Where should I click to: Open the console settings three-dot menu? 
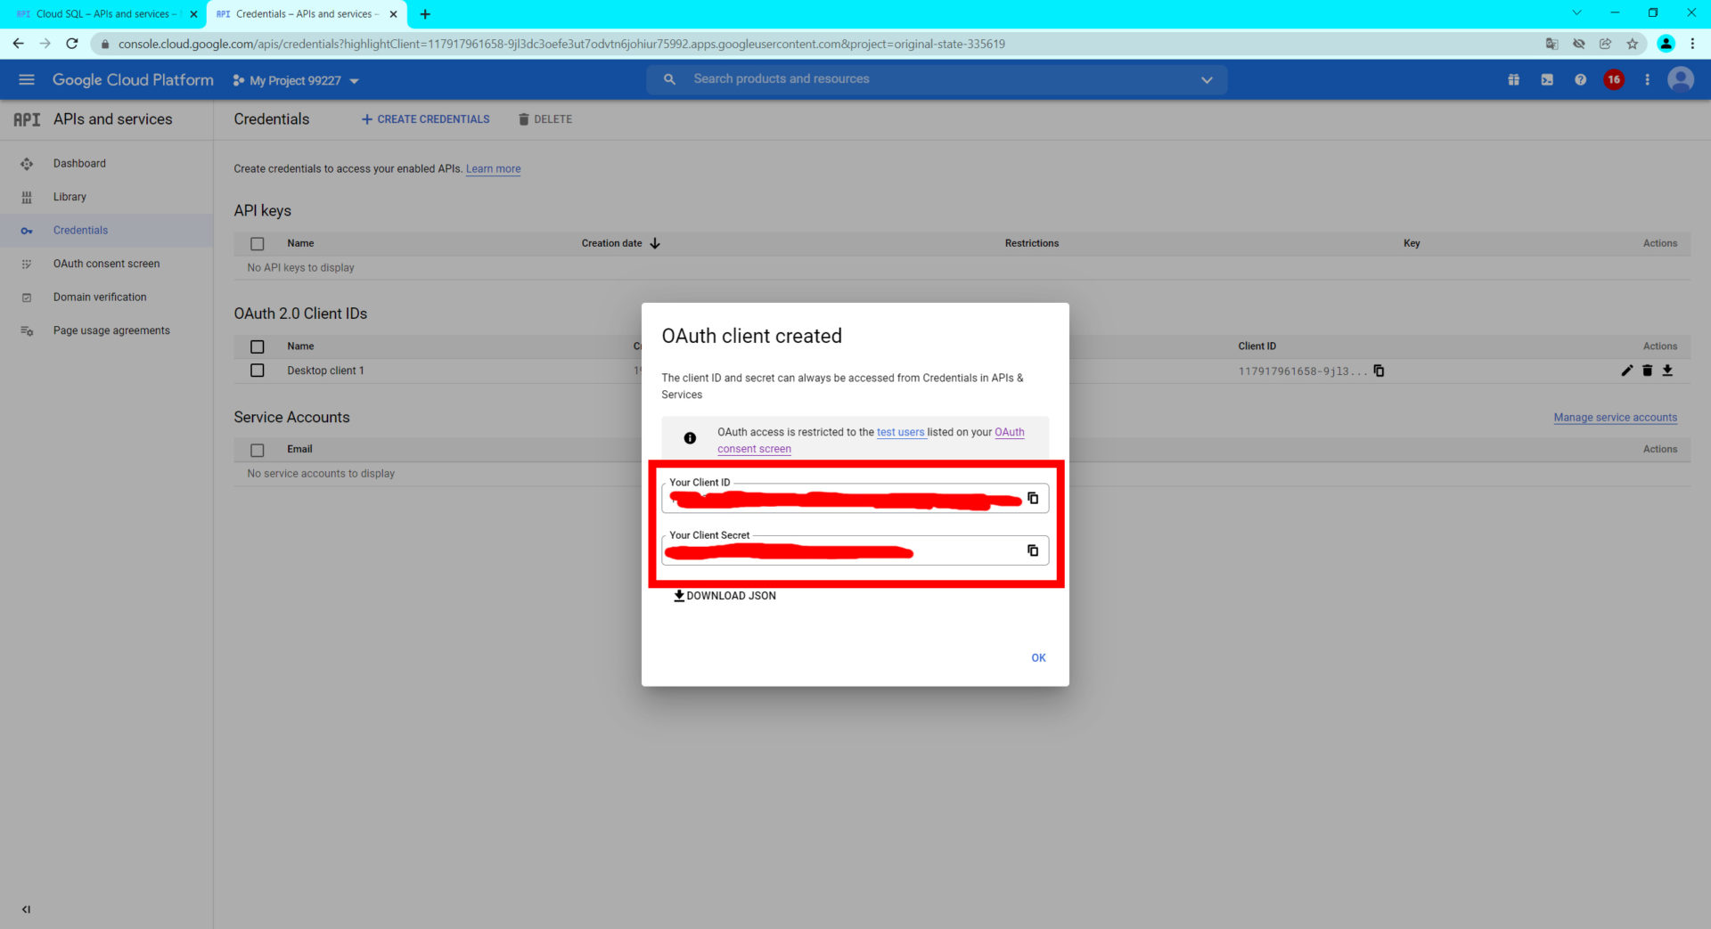[x=1647, y=79]
